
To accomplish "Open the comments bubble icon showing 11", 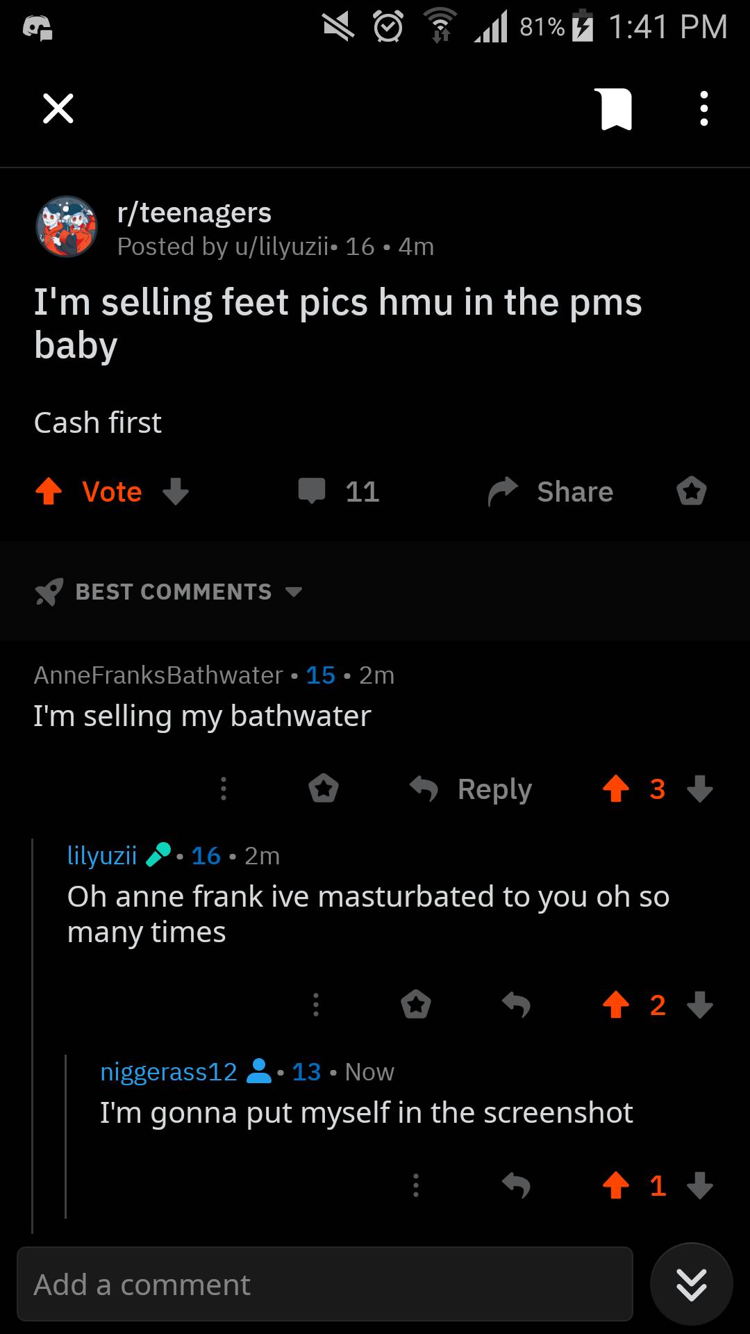I will point(312,491).
